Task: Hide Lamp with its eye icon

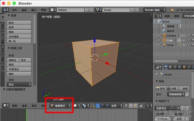Action: [x=184, y=45]
